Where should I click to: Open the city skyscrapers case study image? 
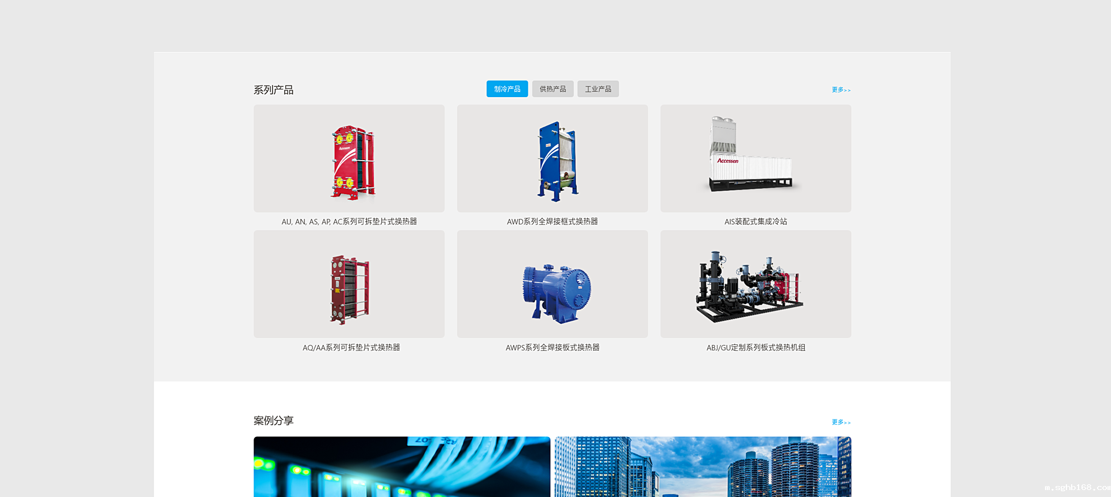point(702,466)
